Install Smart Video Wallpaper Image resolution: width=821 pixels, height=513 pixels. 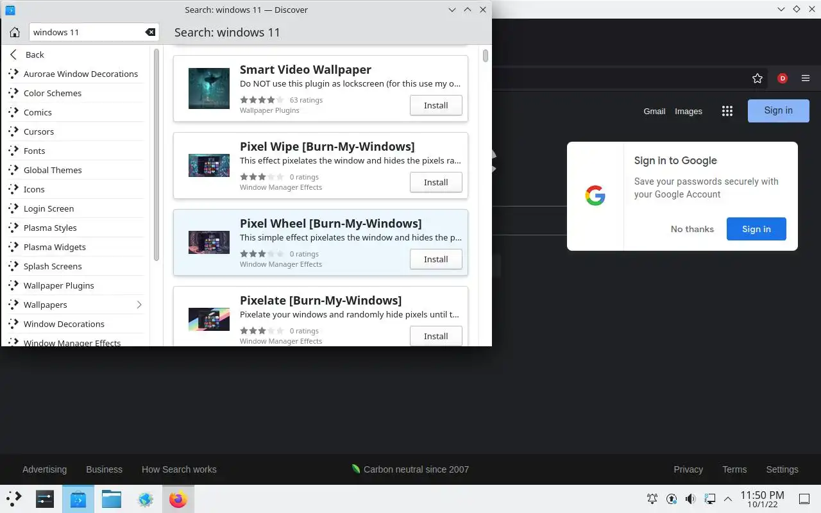[x=436, y=105]
